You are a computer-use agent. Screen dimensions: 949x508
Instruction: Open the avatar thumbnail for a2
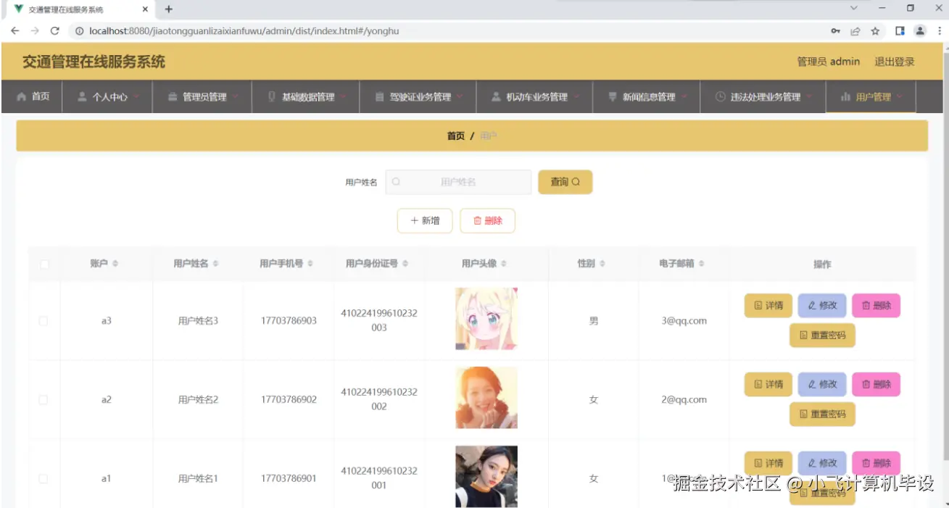click(486, 398)
